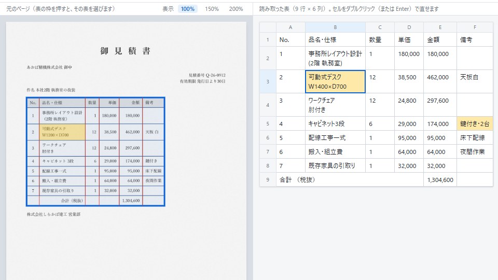The image size is (498, 280).
Task: Select row 1 header in grid
Action: tap(268, 40)
